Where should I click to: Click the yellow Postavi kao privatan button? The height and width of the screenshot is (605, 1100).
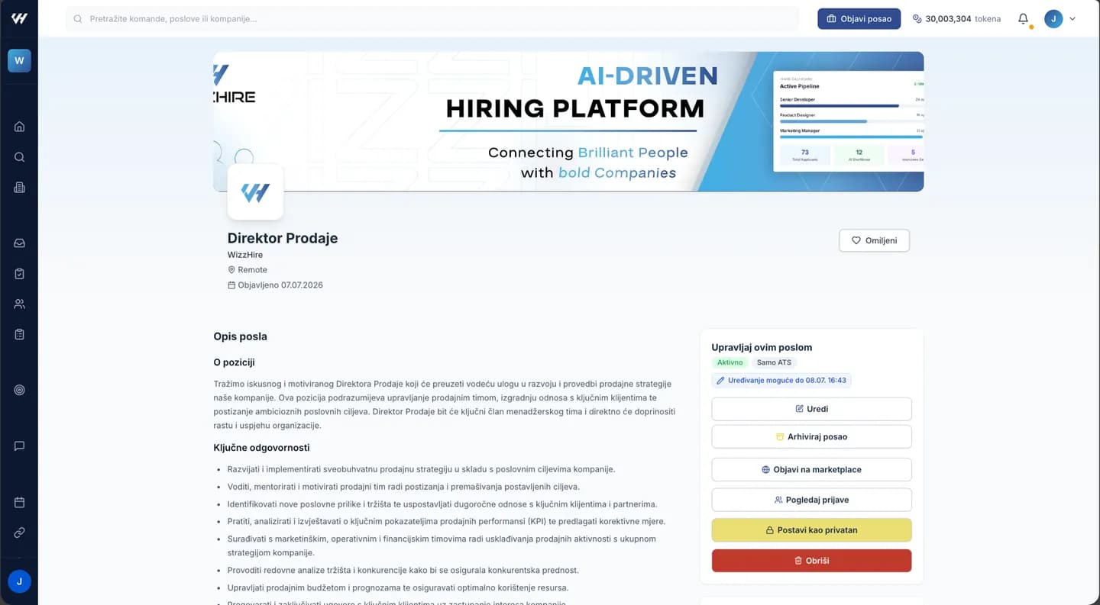point(811,530)
